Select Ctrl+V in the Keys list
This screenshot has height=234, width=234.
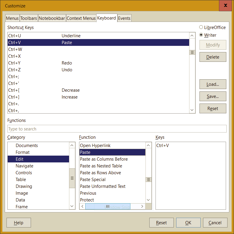[x=163, y=146]
